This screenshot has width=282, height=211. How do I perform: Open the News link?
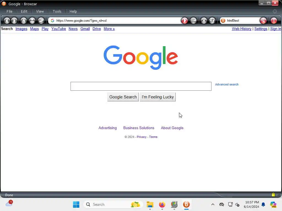point(73,29)
